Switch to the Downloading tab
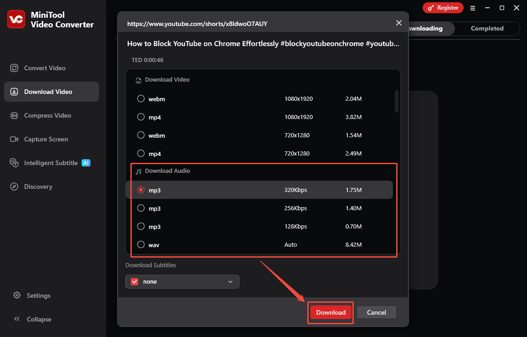 point(426,28)
